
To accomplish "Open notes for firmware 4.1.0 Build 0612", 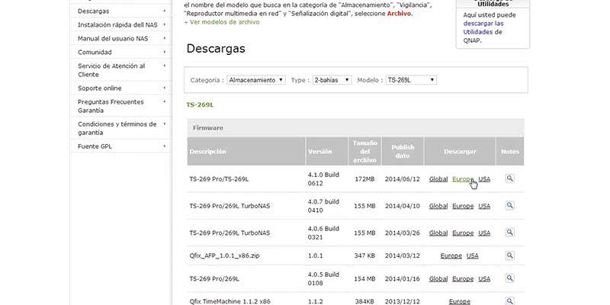I will (509, 178).
